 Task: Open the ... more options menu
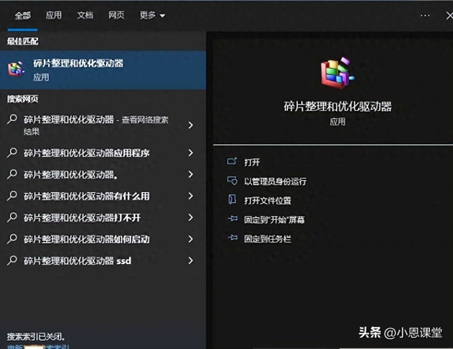pyautogui.click(x=425, y=15)
